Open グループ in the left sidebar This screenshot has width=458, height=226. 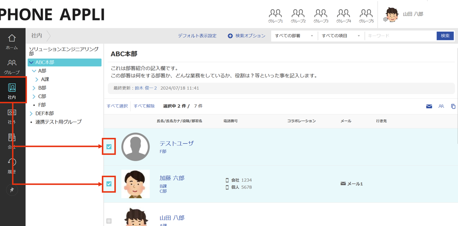[12, 67]
